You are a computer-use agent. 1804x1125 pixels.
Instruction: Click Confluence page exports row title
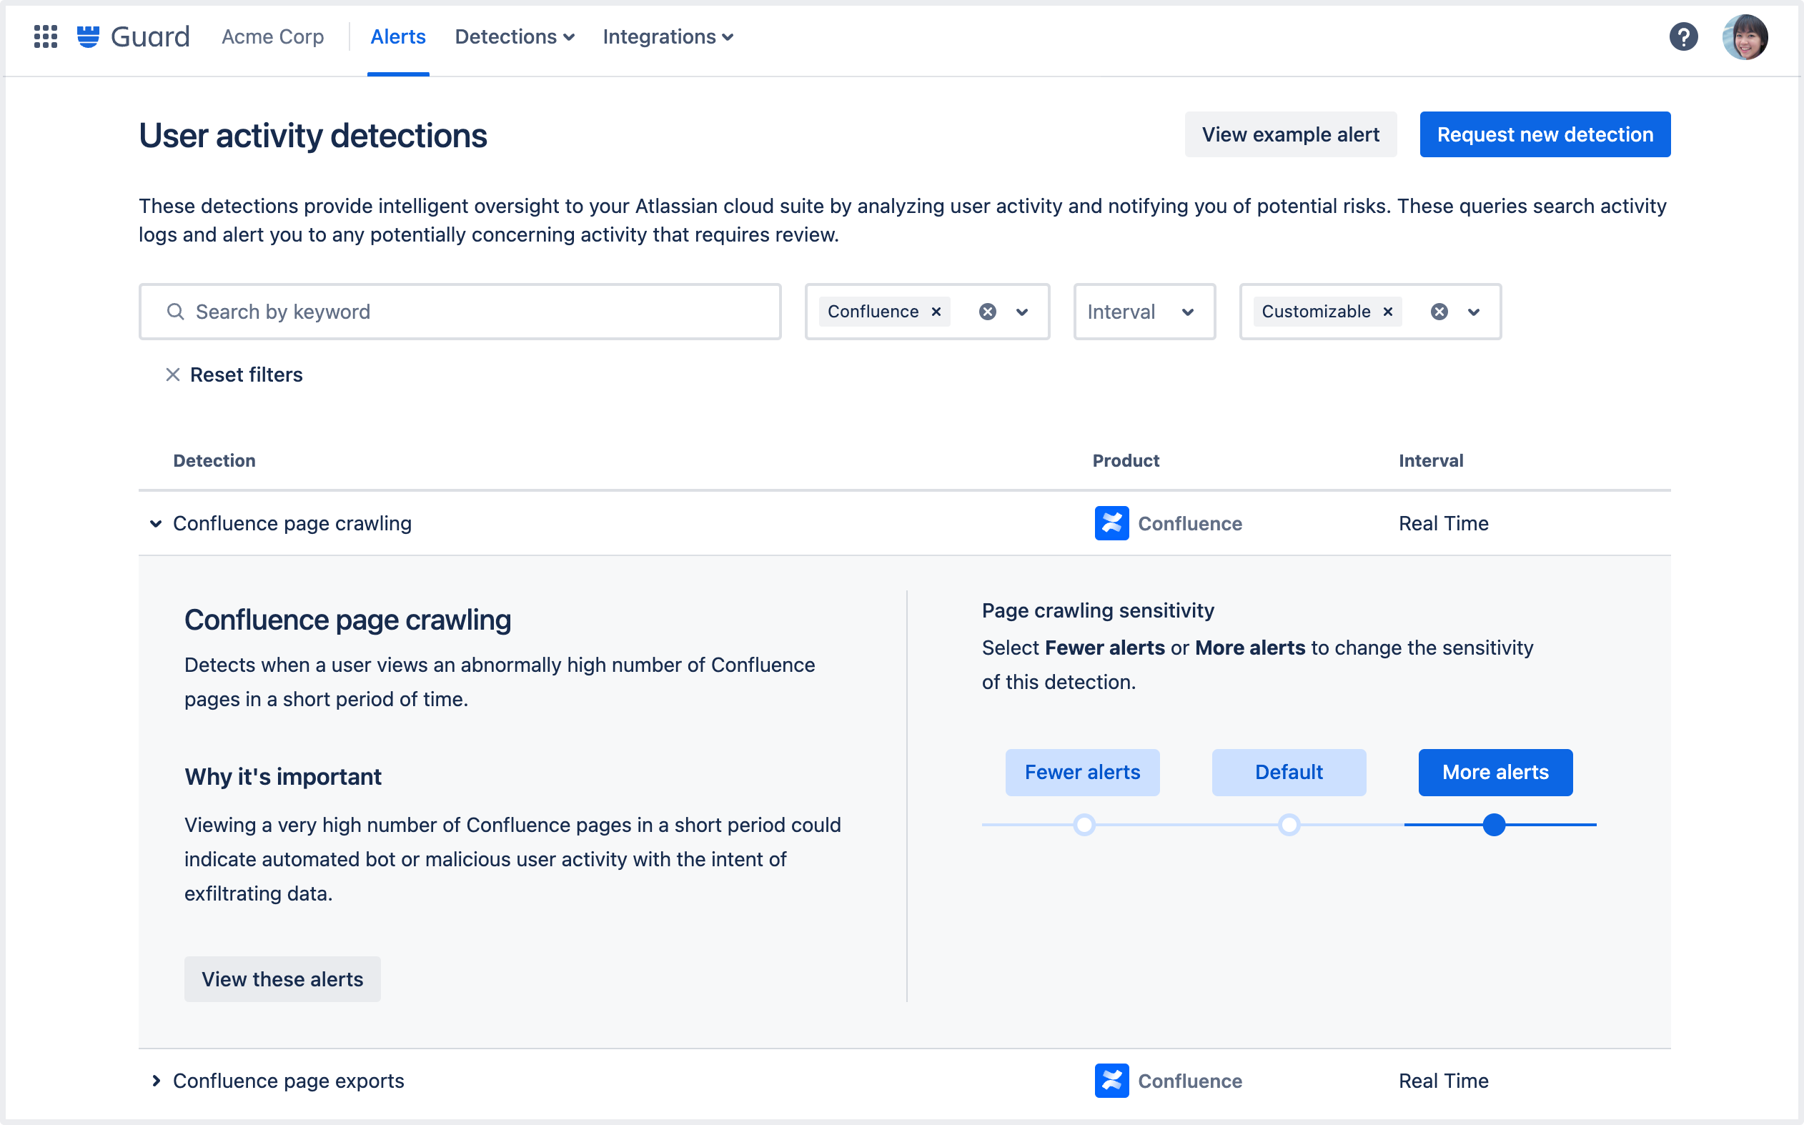289,1081
